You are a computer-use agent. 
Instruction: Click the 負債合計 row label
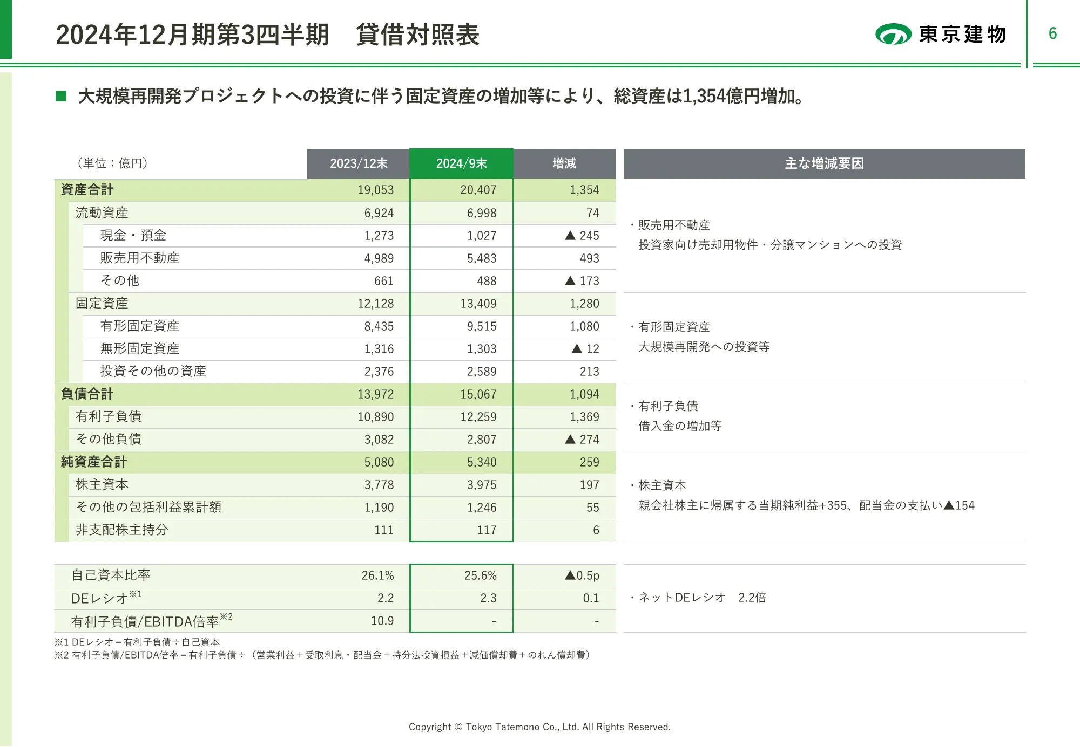pyautogui.click(x=87, y=394)
